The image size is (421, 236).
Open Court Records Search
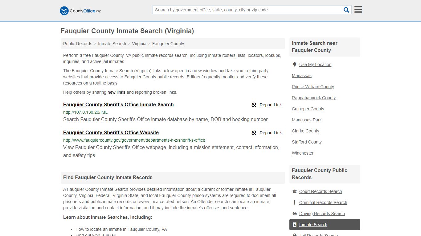[x=321, y=191]
